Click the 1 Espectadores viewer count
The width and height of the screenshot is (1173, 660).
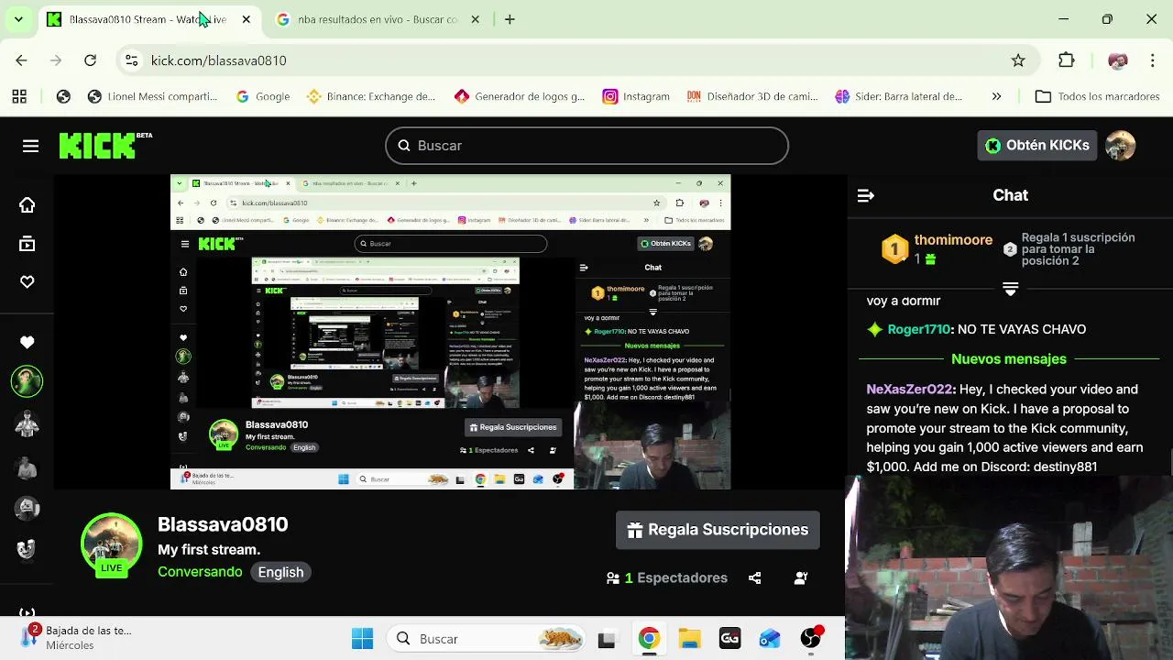point(667,578)
